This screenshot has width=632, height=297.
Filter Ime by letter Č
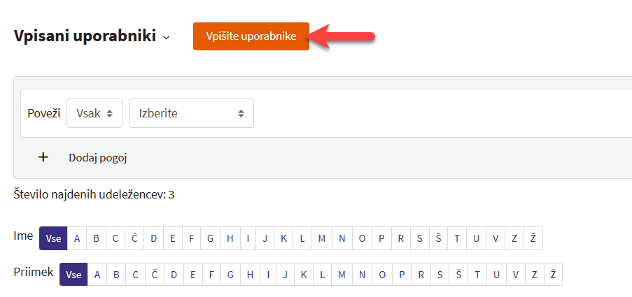tap(134, 238)
